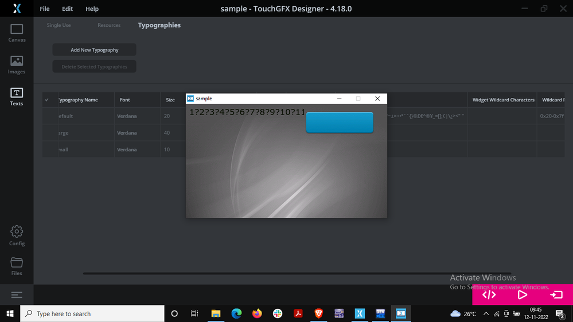This screenshot has height=322, width=573.
Task: Open the Canvas view in sidebar
Action: 17,33
